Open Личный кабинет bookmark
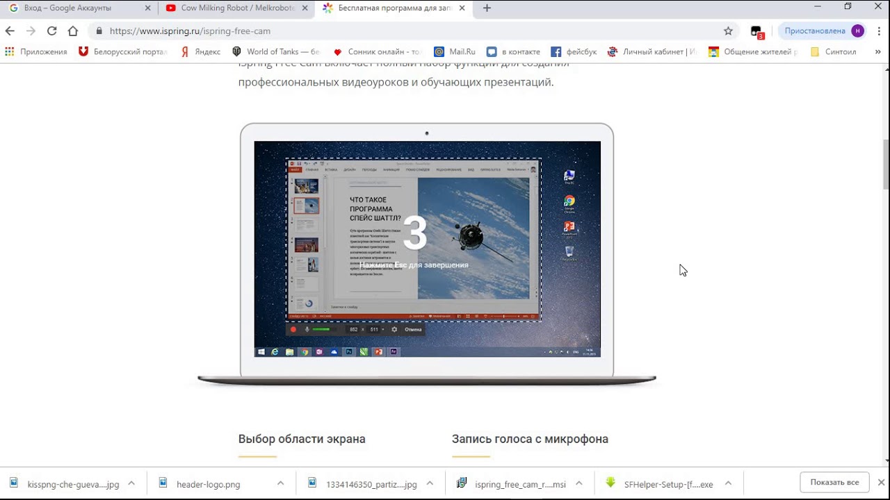 coord(652,51)
